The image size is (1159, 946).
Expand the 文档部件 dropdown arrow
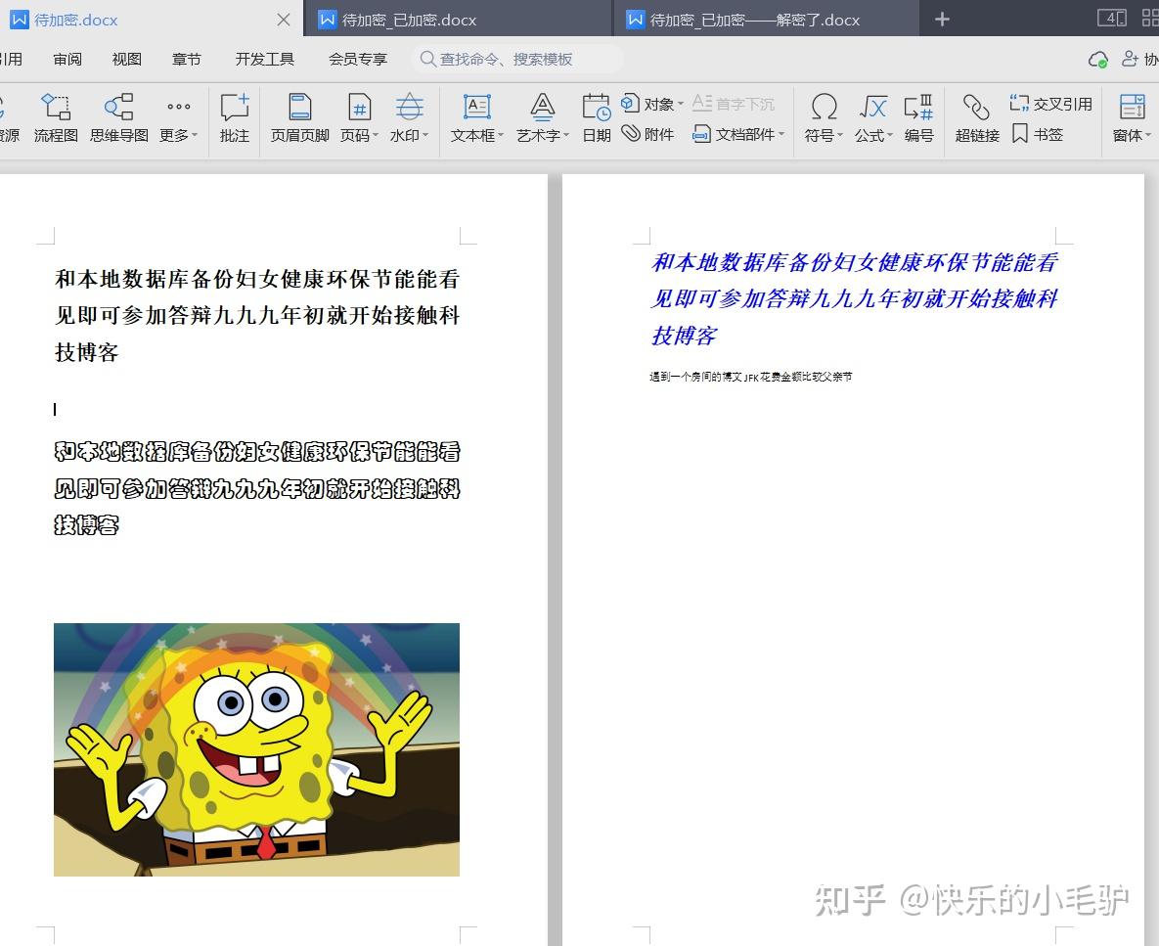coord(781,134)
